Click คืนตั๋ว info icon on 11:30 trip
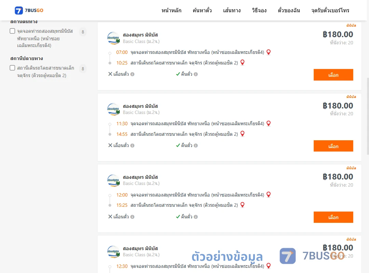 point(196,146)
